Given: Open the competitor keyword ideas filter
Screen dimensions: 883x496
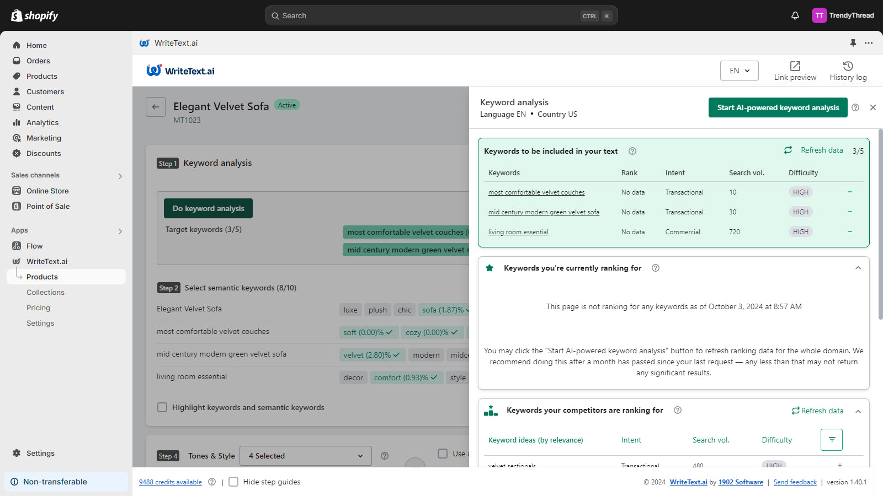Looking at the screenshot, I should point(832,440).
